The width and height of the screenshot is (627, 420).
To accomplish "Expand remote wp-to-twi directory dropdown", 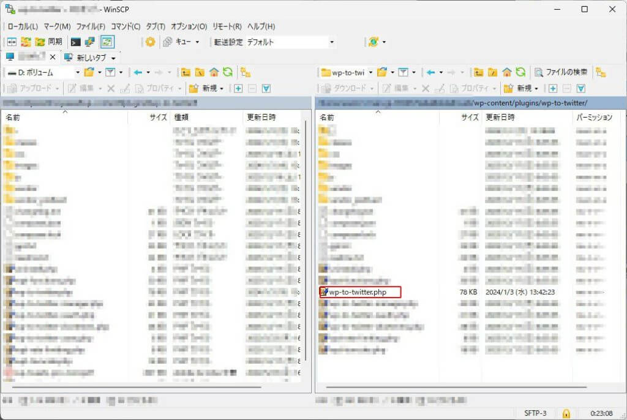I will pos(370,72).
